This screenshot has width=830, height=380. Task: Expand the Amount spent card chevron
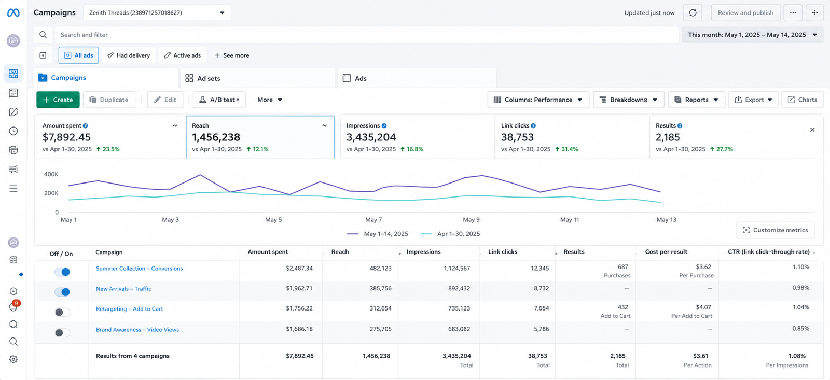[x=175, y=126]
